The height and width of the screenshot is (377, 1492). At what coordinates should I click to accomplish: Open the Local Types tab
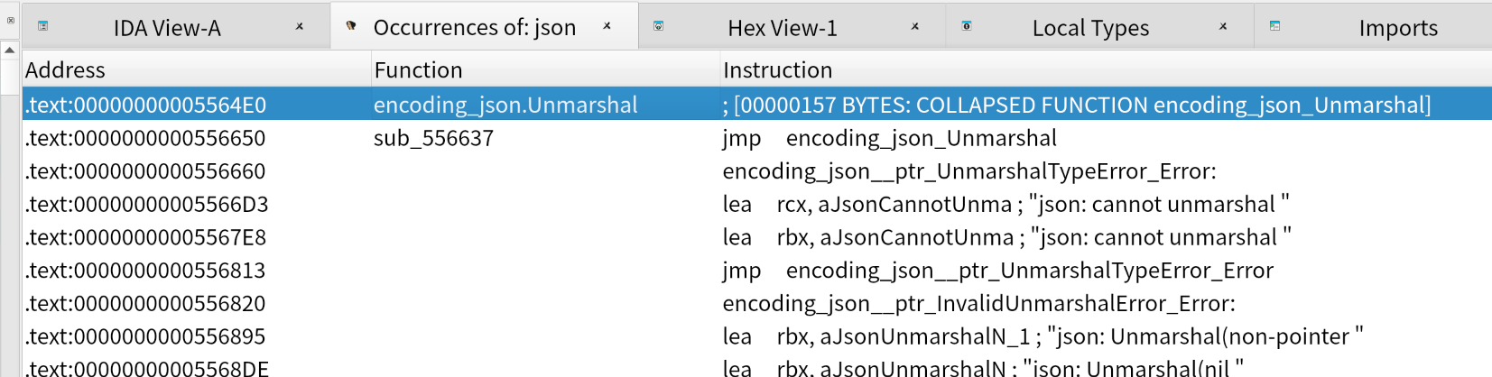[x=1090, y=28]
